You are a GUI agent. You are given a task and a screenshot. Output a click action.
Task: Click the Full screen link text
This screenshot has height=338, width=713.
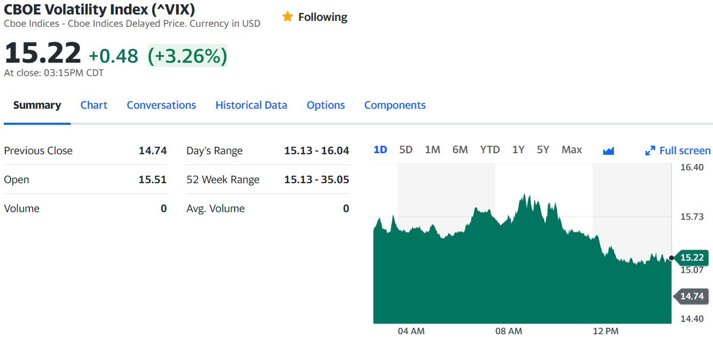click(685, 151)
